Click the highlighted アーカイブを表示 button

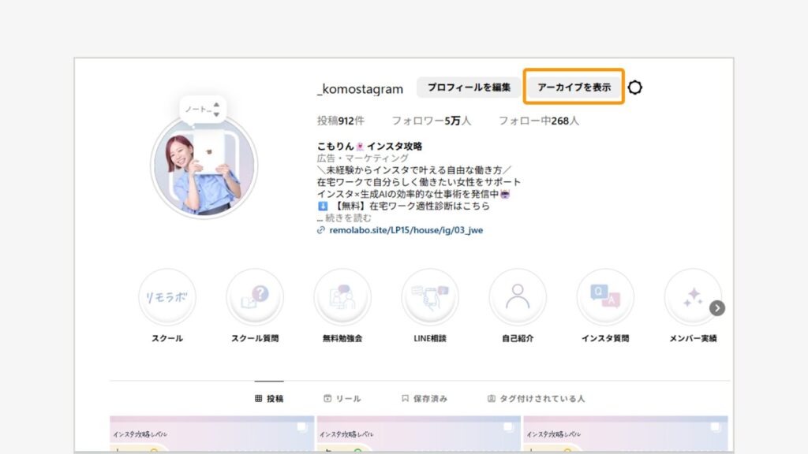pyautogui.click(x=574, y=87)
